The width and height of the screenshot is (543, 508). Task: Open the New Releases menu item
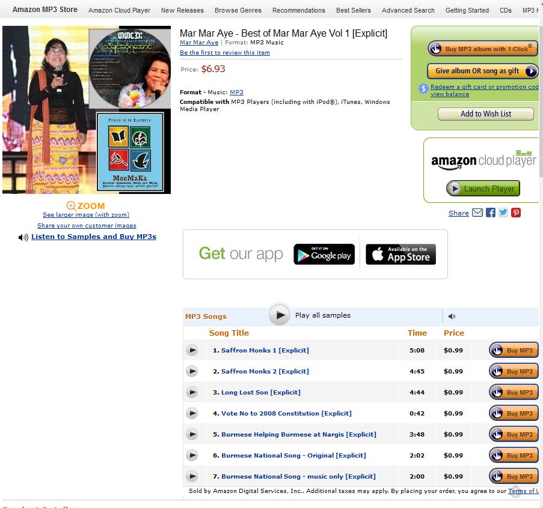click(182, 10)
